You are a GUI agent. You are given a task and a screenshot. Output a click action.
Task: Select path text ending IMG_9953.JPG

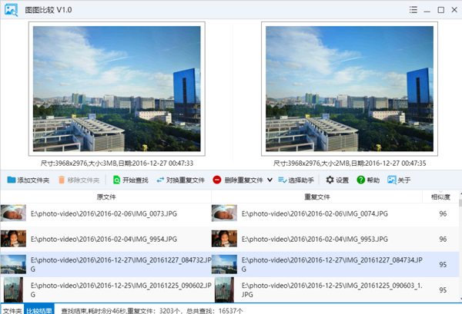coord(315,239)
